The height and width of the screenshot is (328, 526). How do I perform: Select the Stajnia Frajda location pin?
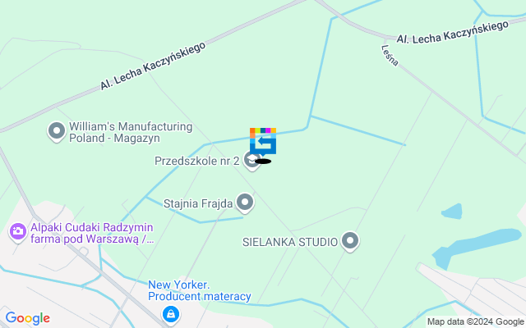[x=245, y=203]
